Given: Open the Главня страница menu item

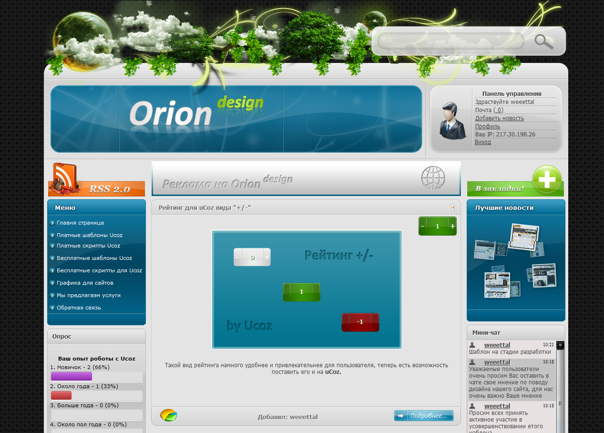Looking at the screenshot, I should (x=80, y=223).
